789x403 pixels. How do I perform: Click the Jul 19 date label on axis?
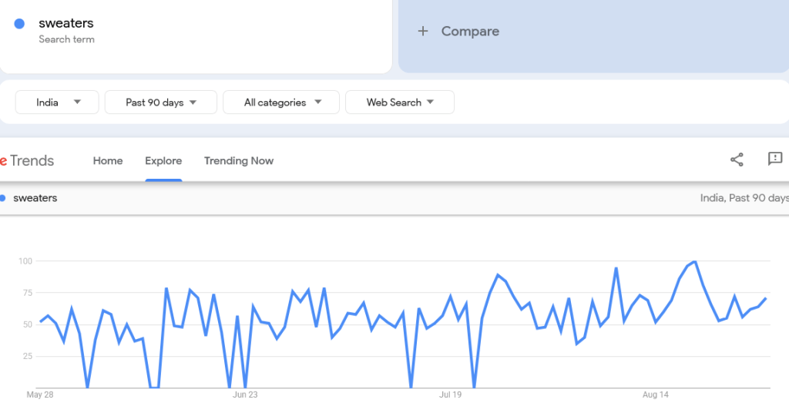point(450,395)
